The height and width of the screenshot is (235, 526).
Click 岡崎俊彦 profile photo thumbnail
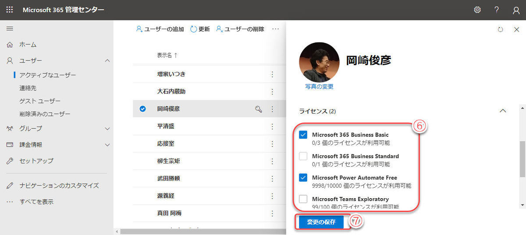click(x=319, y=62)
